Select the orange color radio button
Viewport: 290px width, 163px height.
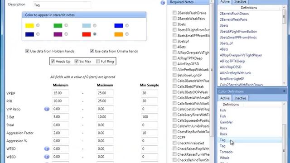click(127, 34)
